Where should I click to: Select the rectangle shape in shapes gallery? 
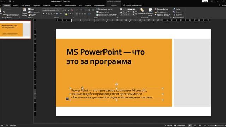tap(129, 10)
